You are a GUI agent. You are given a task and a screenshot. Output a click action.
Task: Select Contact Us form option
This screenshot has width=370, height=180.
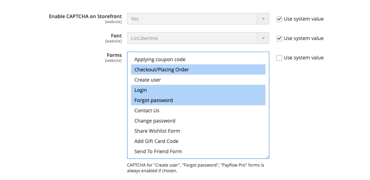[x=147, y=111]
